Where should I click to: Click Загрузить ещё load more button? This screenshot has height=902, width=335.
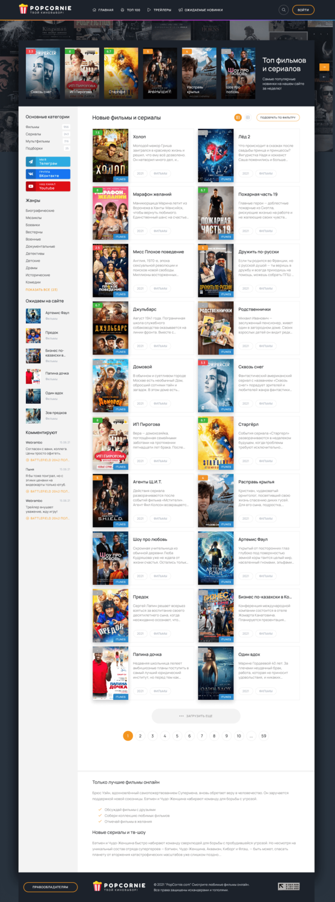tap(196, 716)
